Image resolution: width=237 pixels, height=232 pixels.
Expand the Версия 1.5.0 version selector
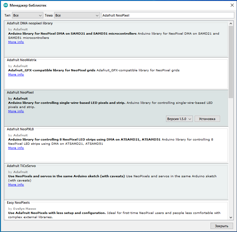pos(179,119)
